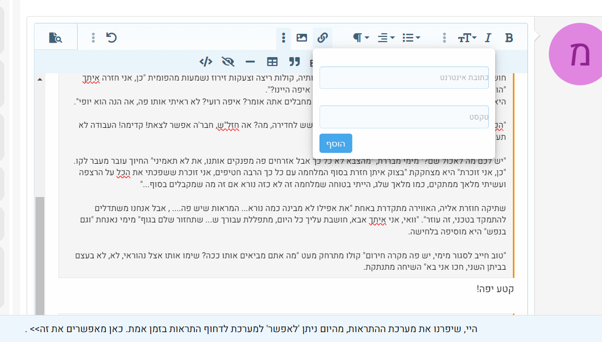
Task: Open the text alignment dropdown
Action: 386,38
